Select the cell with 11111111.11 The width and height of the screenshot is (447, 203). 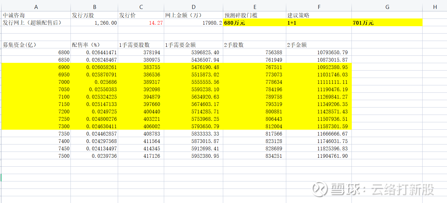[319, 82]
